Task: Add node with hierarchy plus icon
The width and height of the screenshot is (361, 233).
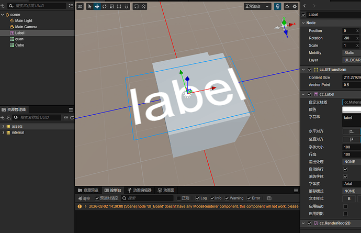Action: tap(3, 6)
